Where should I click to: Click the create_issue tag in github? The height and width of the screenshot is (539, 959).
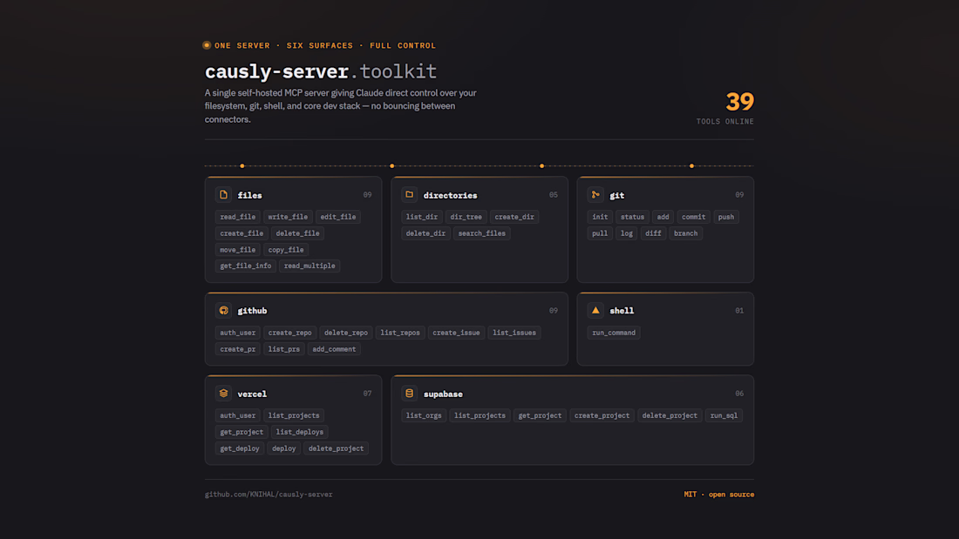(456, 333)
